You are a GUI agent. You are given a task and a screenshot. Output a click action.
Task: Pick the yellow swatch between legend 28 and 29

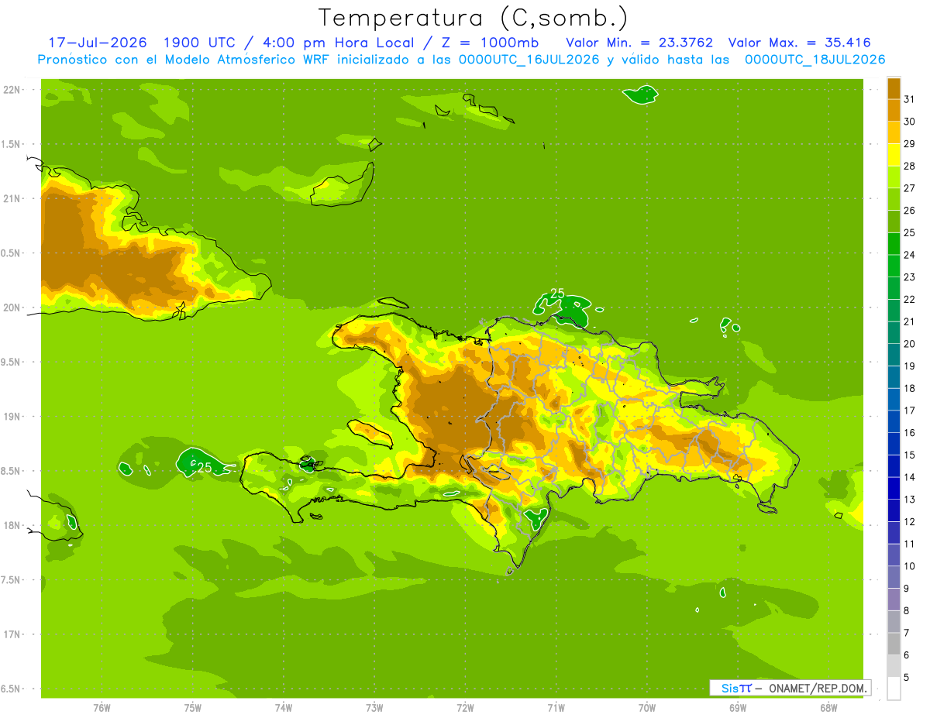(894, 155)
